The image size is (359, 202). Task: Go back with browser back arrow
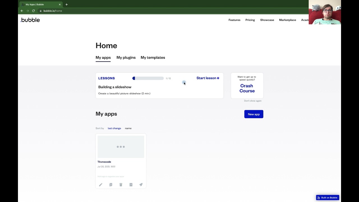point(22,11)
